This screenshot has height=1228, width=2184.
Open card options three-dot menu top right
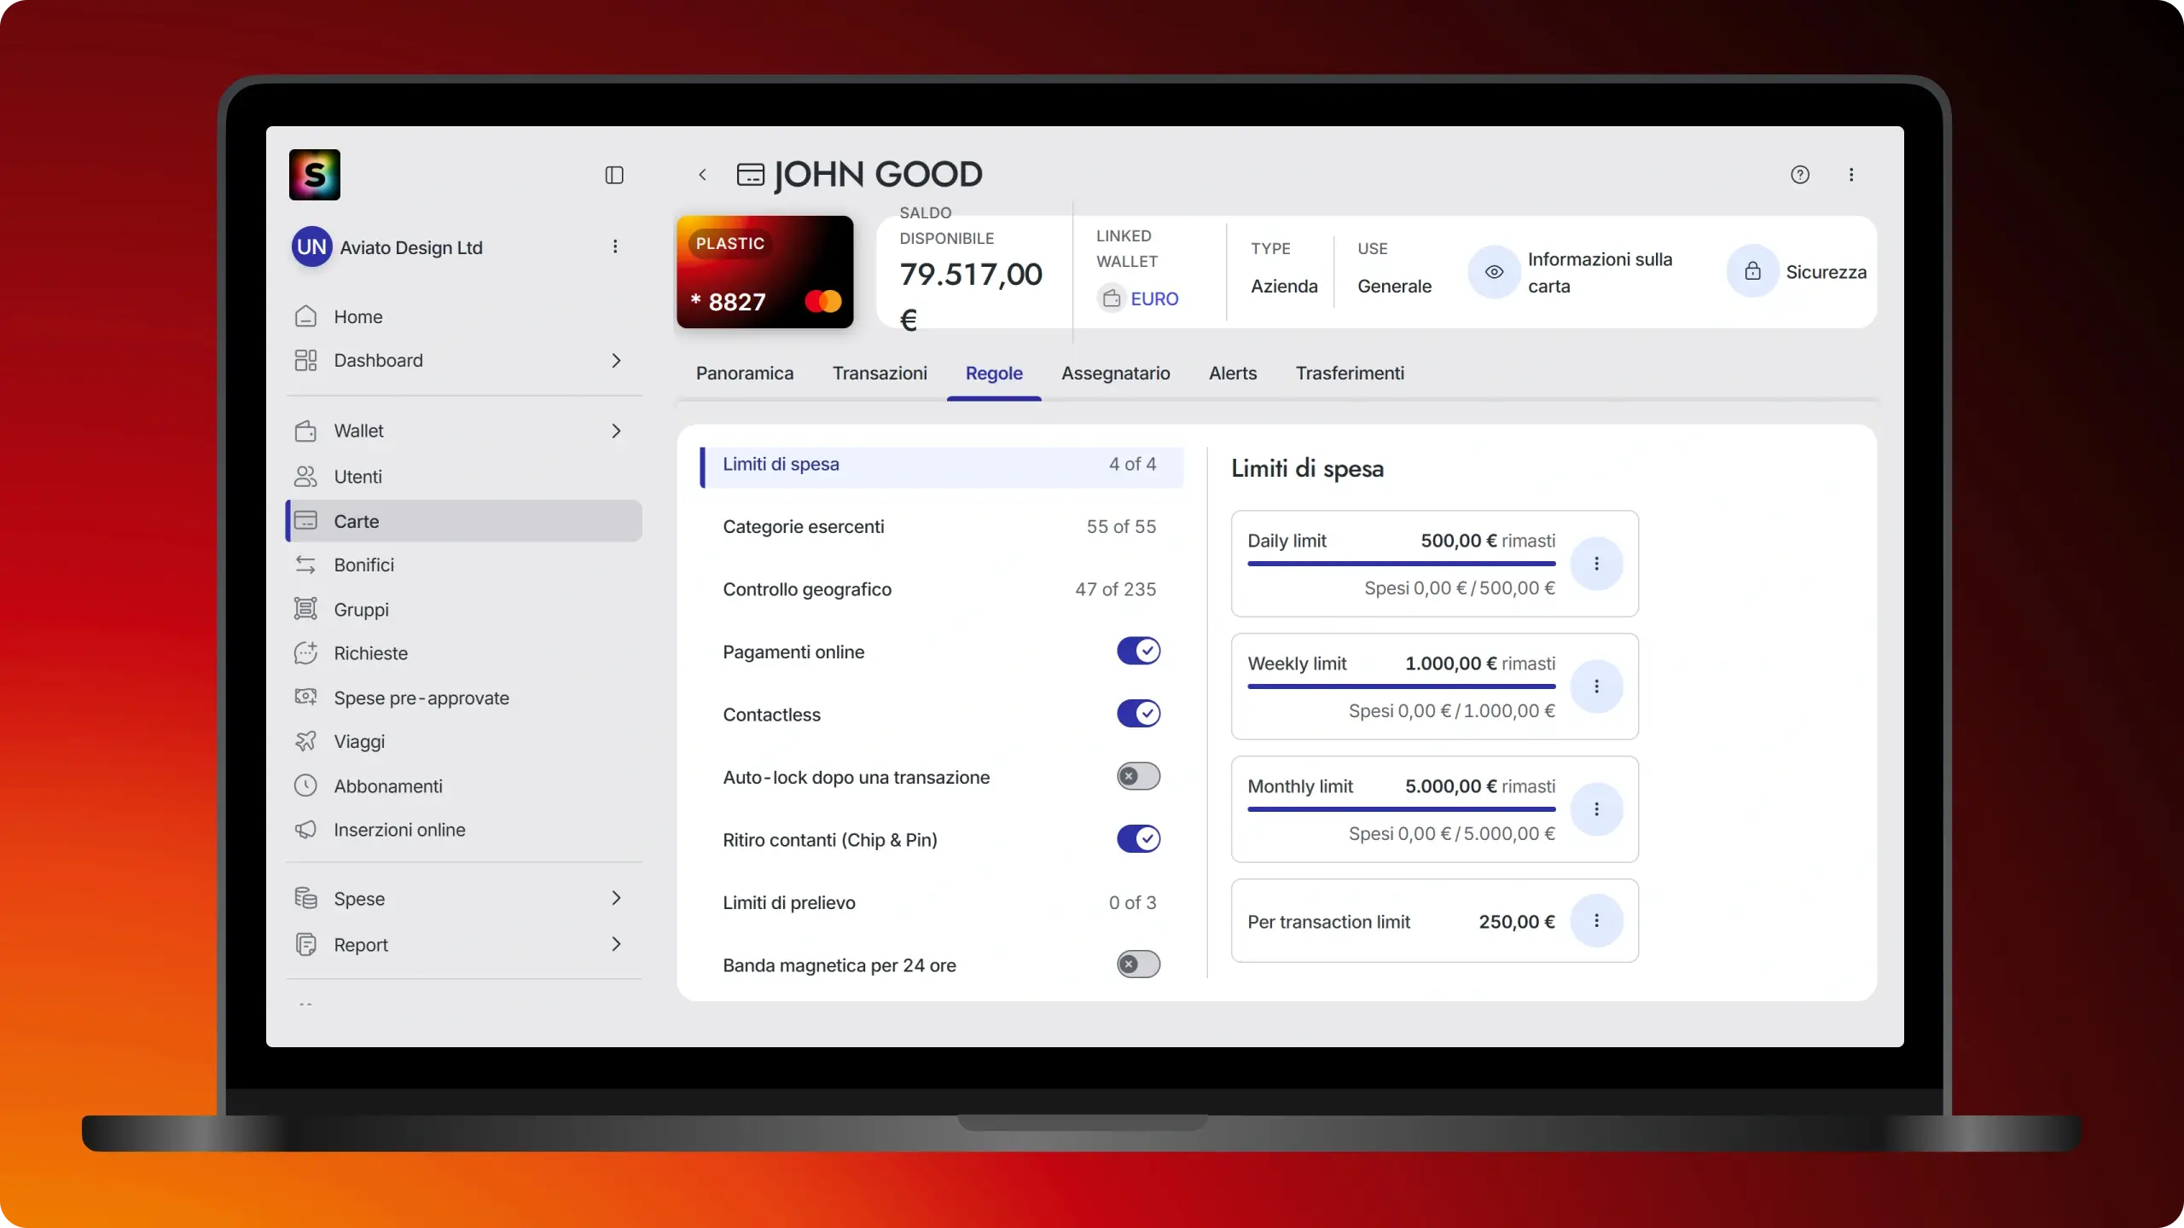(x=1850, y=175)
